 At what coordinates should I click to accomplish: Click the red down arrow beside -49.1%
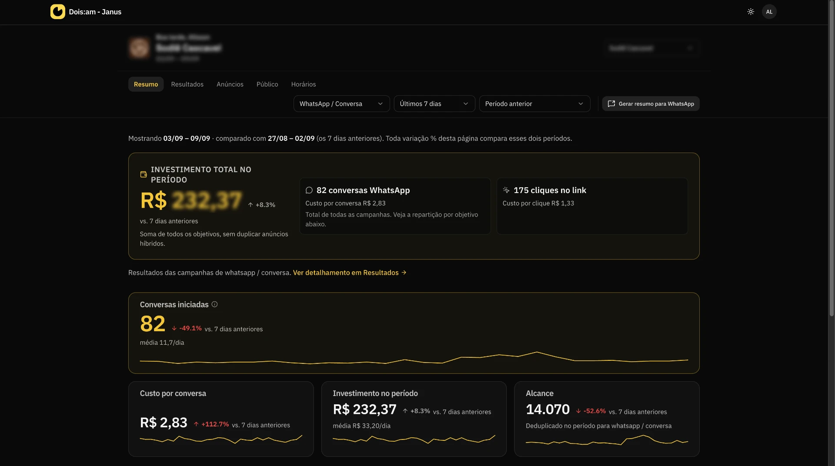174,328
